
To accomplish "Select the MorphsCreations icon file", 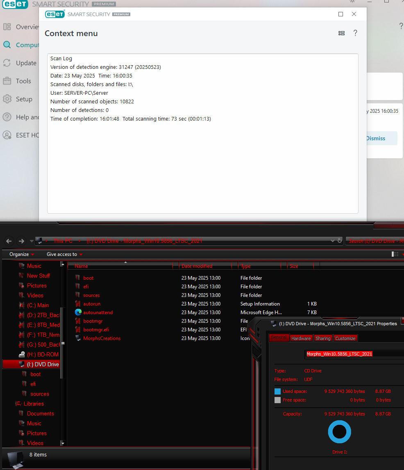I will coord(102,338).
